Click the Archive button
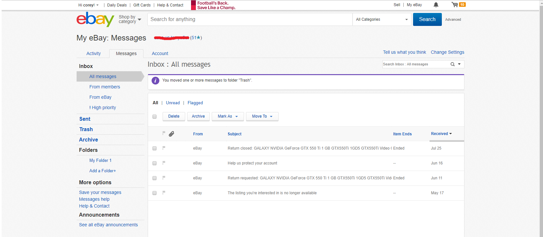 pos(198,116)
